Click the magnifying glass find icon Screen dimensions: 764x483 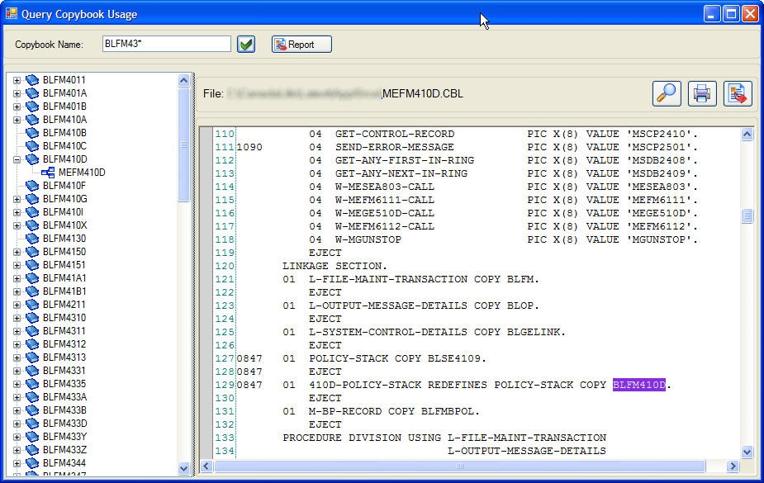(667, 93)
